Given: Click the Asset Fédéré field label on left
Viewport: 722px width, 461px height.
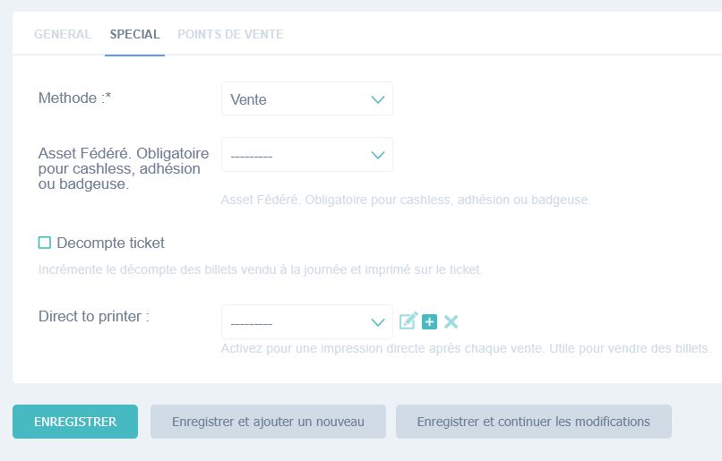Looking at the screenshot, I should (124, 168).
